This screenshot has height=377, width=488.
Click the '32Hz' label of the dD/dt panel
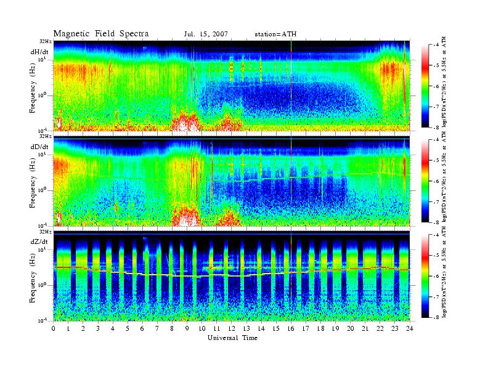[45, 136]
